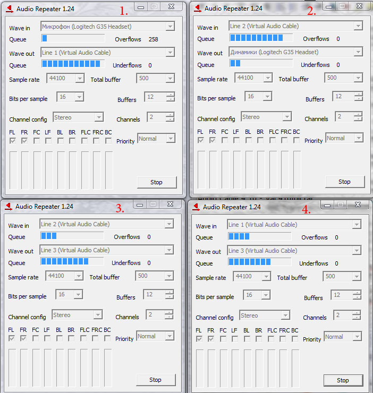Image resolution: width=373 pixels, height=393 pixels.
Task: Toggle the FL channel checkbox in window 1
Action: coord(13,141)
